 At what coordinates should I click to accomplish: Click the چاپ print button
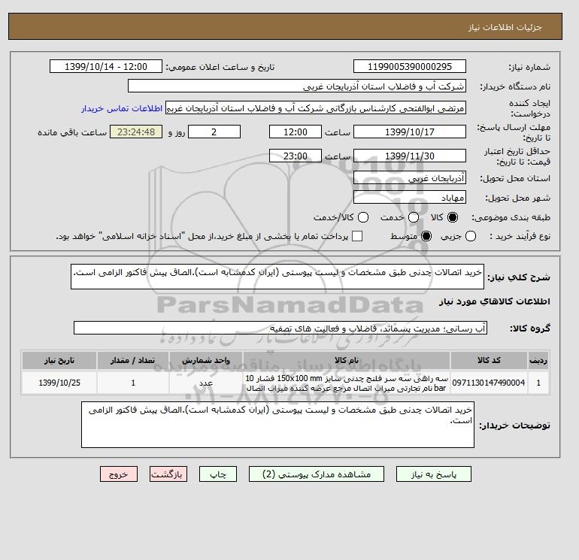pos(218,474)
